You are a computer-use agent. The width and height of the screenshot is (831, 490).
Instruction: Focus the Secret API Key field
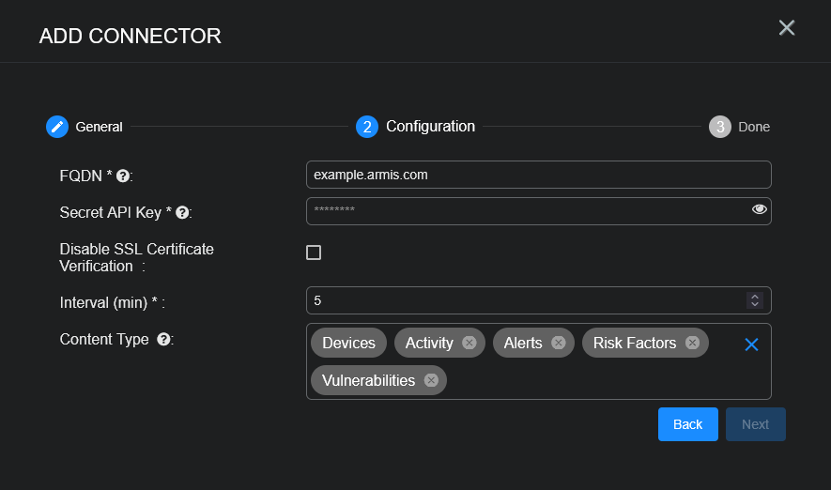click(526, 211)
